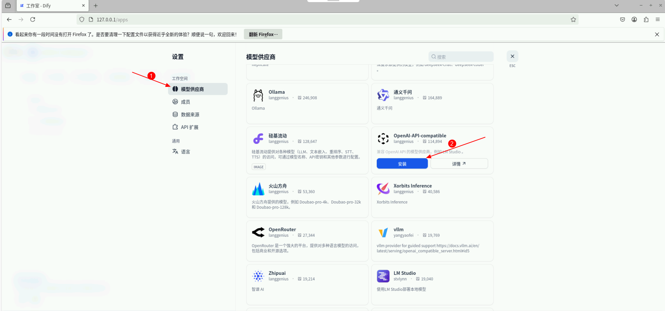Click the IMAGE tag on 硅基流动 card
Viewport: 665px width, 311px height.
[259, 167]
